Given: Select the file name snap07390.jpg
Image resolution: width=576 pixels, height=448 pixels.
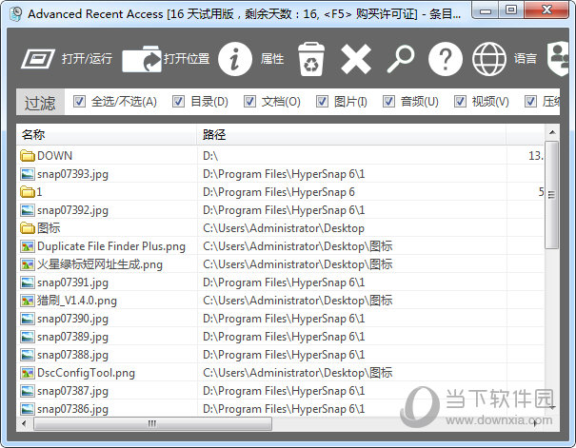Looking at the screenshot, I should (72, 319).
